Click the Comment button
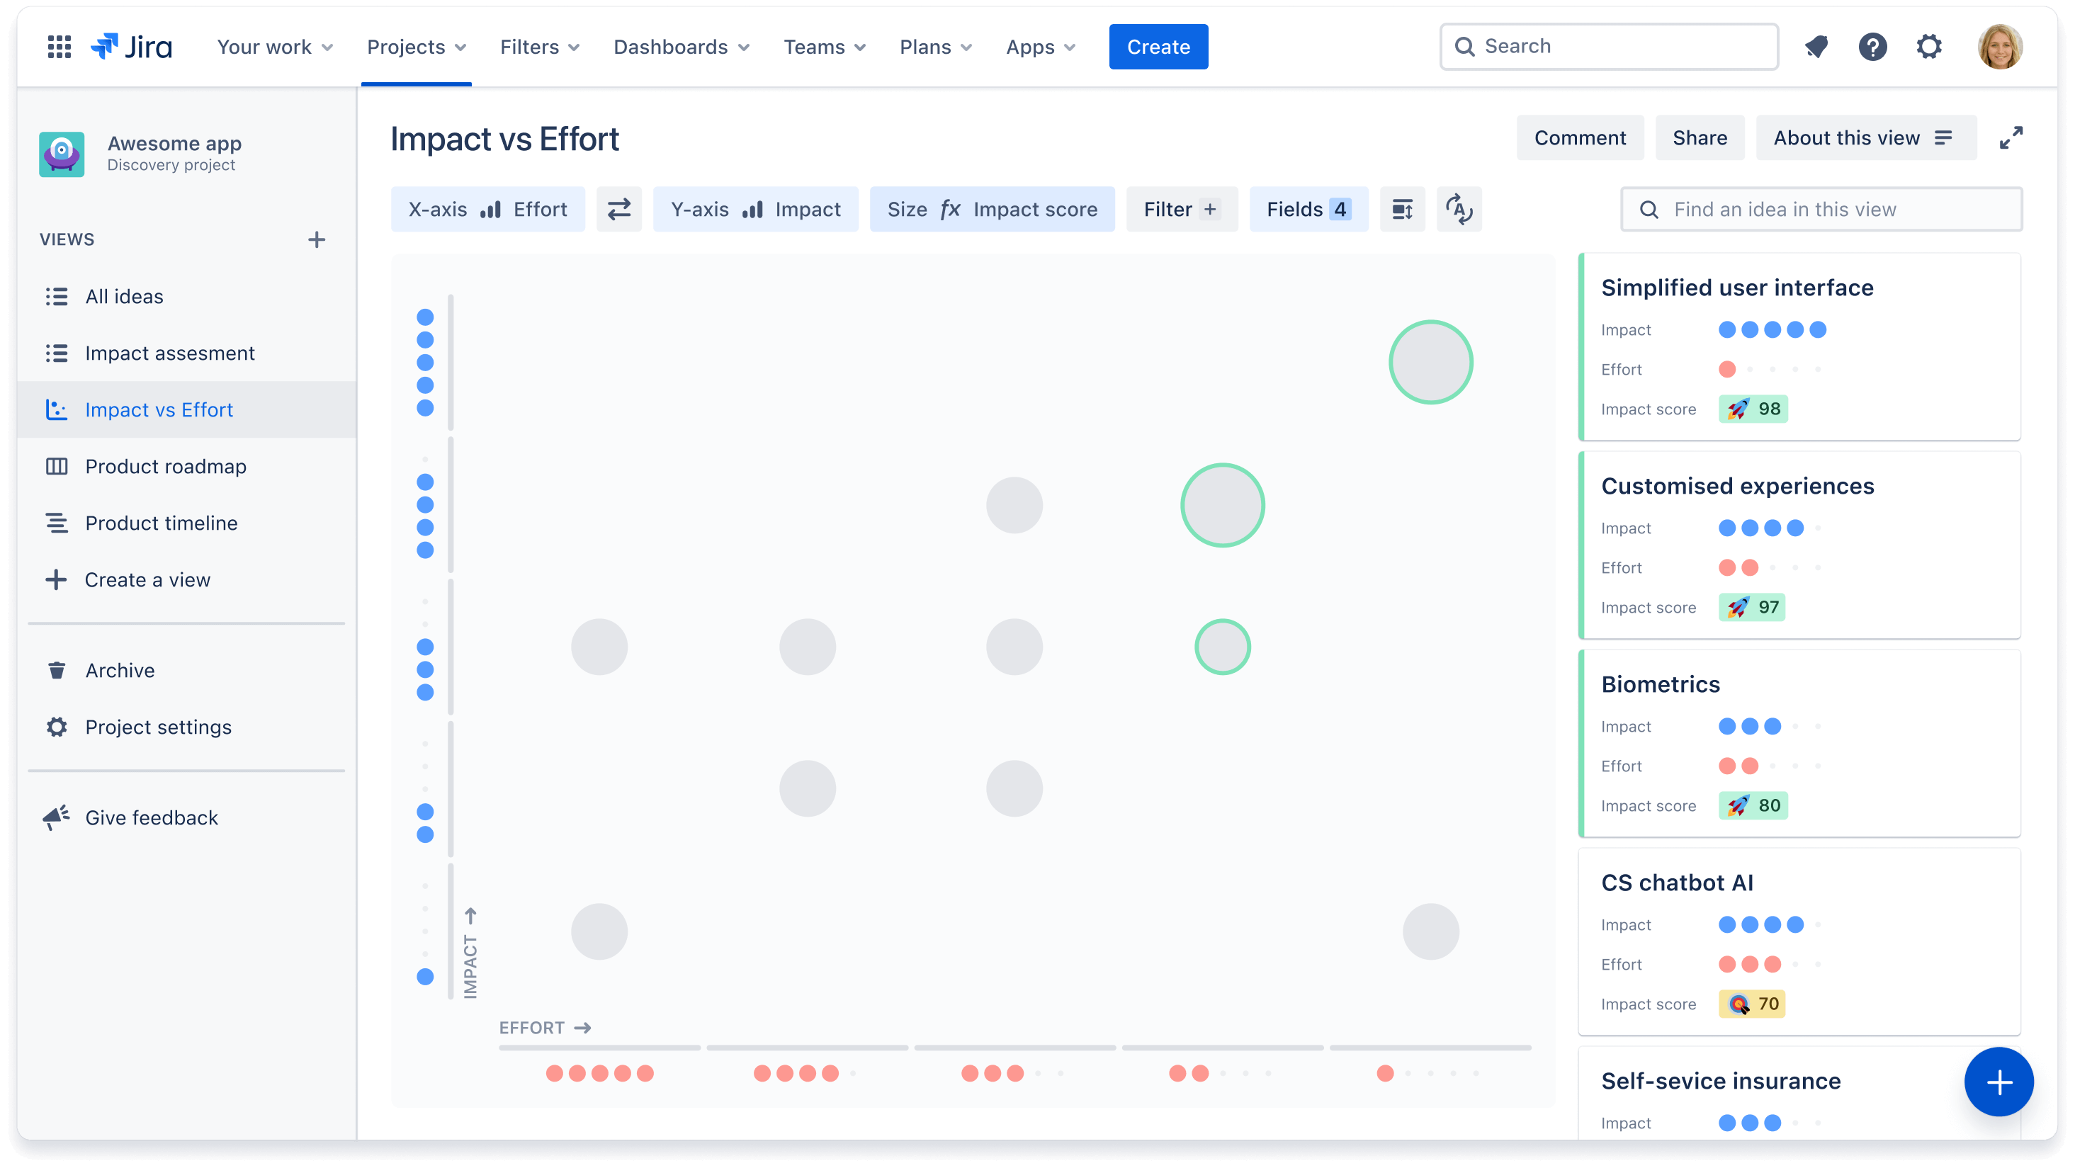Viewport: 2075px width, 1168px height. point(1581,137)
